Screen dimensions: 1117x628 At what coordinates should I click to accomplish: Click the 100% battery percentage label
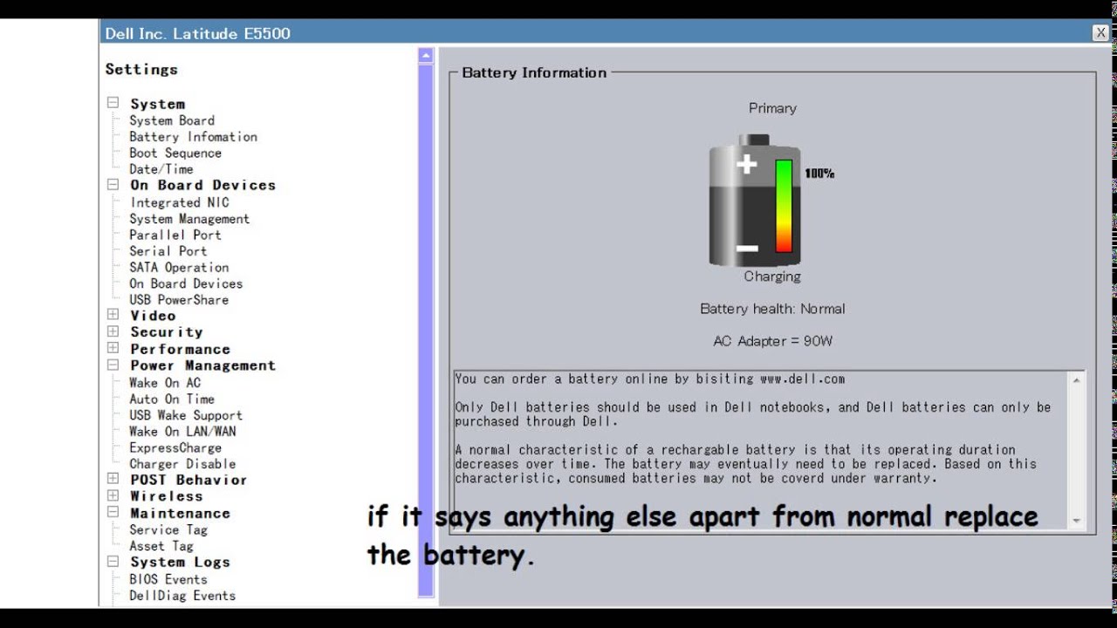pos(819,174)
